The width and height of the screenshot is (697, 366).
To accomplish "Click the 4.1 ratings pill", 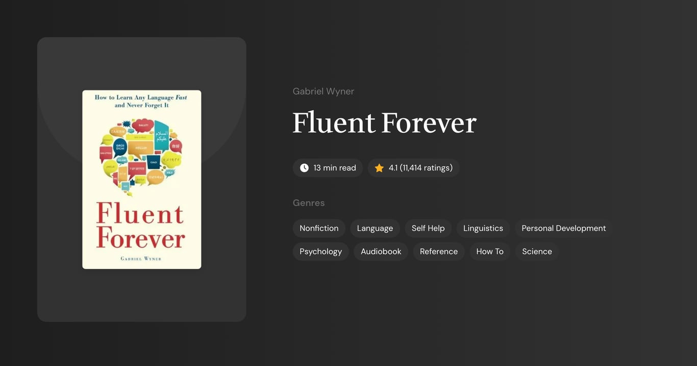I will click(413, 167).
